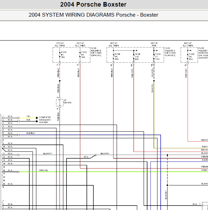Click the fuse C7 symbol inside Fuse Holder C
The height and width of the screenshot is (210, 208).
pyautogui.click(x=154, y=56)
